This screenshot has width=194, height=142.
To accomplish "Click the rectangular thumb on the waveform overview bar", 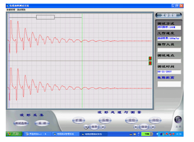I will 45,17.
